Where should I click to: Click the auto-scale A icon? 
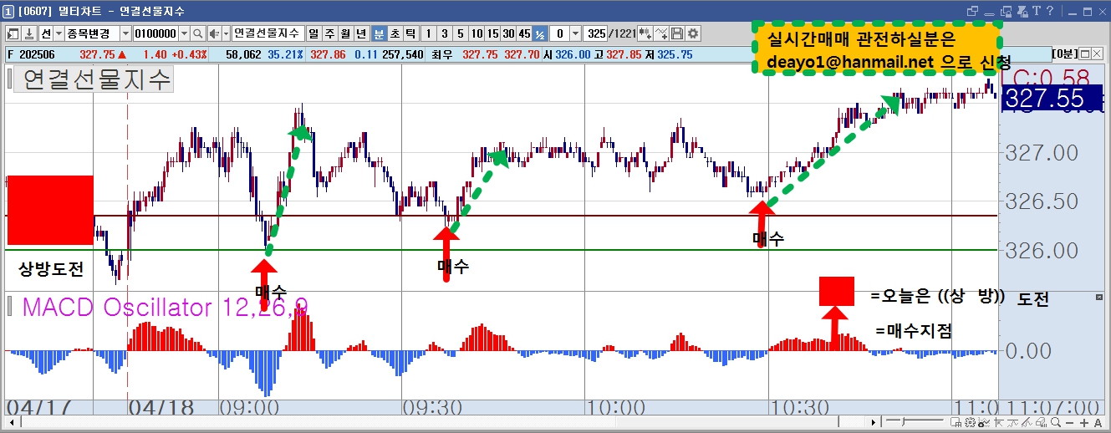(1098, 422)
